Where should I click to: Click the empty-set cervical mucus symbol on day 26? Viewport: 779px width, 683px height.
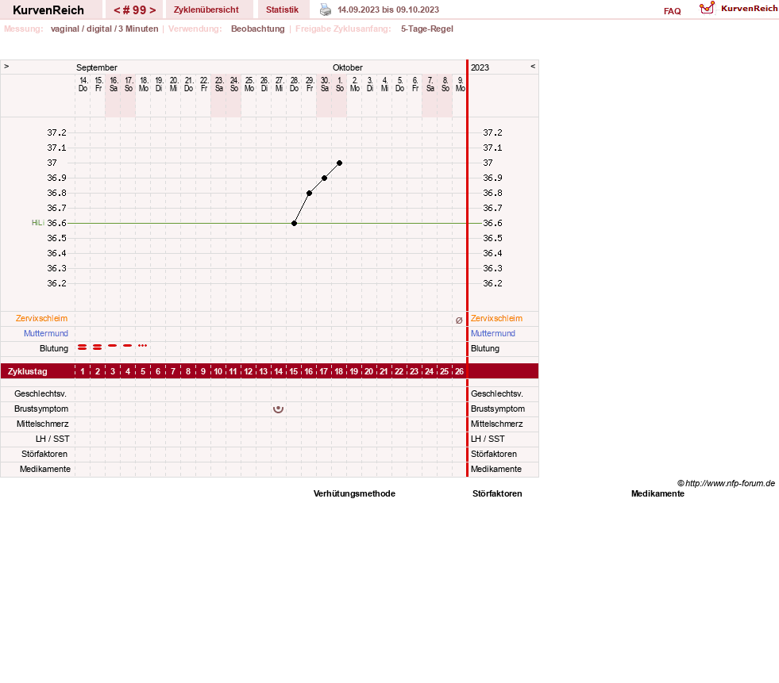coord(459,320)
